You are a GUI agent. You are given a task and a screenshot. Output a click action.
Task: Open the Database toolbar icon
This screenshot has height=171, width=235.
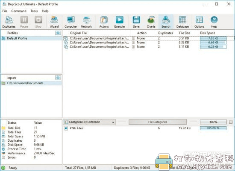(x=182, y=22)
